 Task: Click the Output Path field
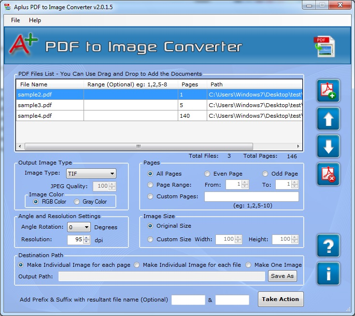(x=162, y=276)
